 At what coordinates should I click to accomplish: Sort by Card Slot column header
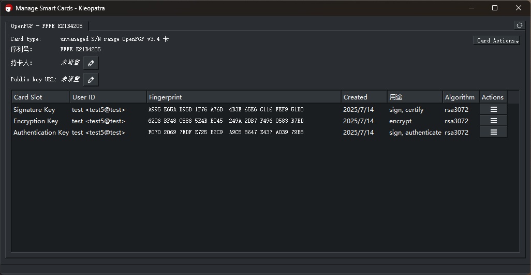tap(40, 97)
